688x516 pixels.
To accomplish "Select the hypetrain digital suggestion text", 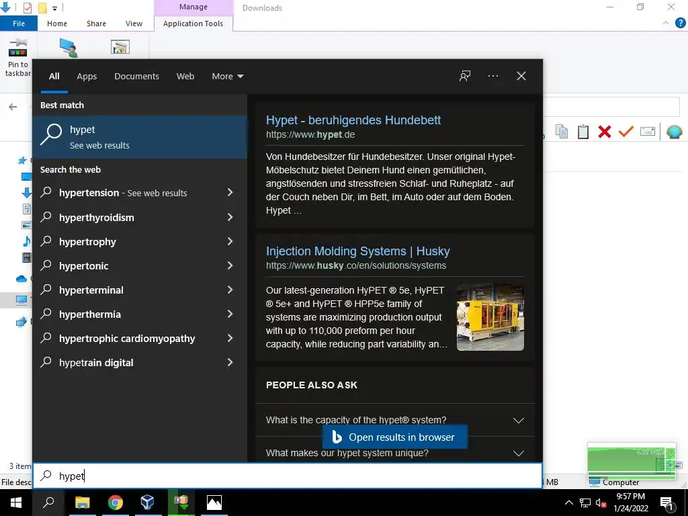I will click(96, 363).
